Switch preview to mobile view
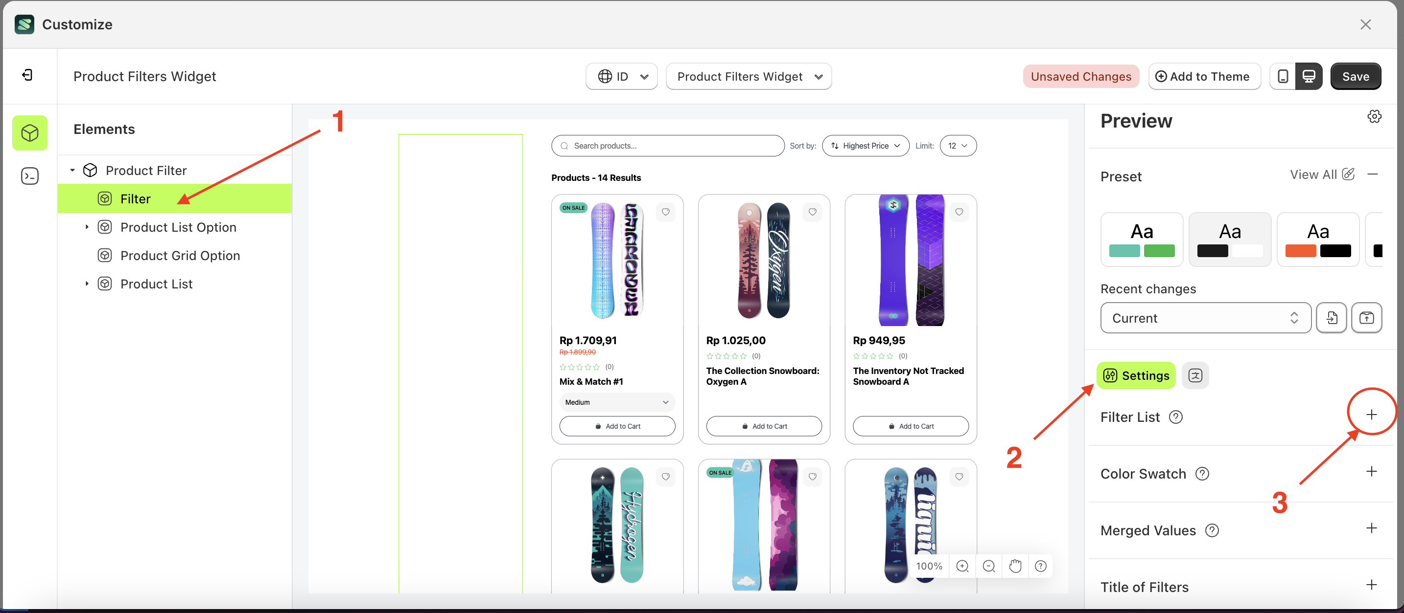 point(1284,76)
